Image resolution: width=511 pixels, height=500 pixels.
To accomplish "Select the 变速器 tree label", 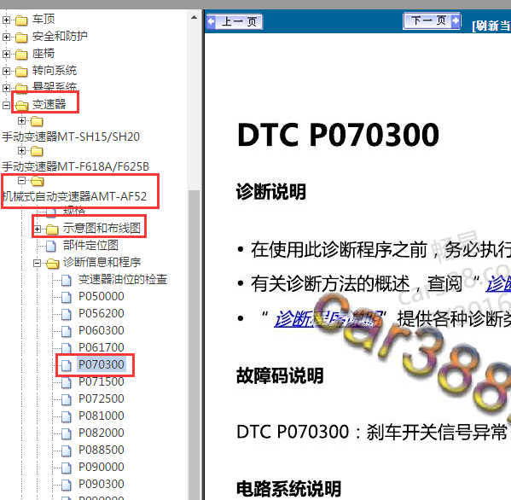I will click(49, 104).
